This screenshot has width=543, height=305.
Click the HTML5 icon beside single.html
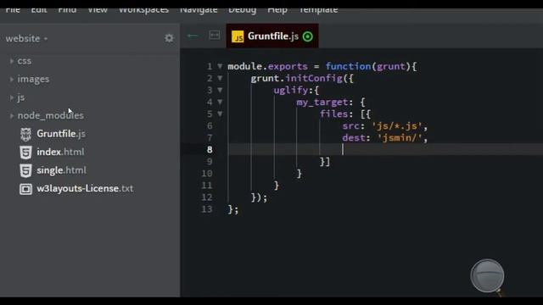click(x=25, y=171)
